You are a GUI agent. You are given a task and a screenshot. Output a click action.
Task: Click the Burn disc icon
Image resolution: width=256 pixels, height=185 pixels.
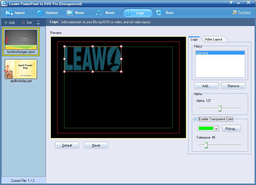point(159,13)
